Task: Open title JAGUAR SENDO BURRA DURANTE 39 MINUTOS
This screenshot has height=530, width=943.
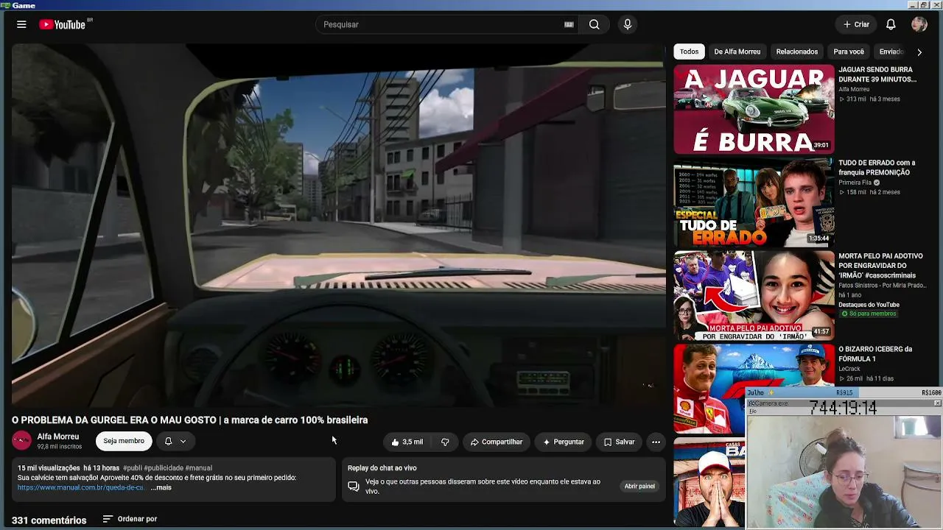Action: click(x=877, y=74)
